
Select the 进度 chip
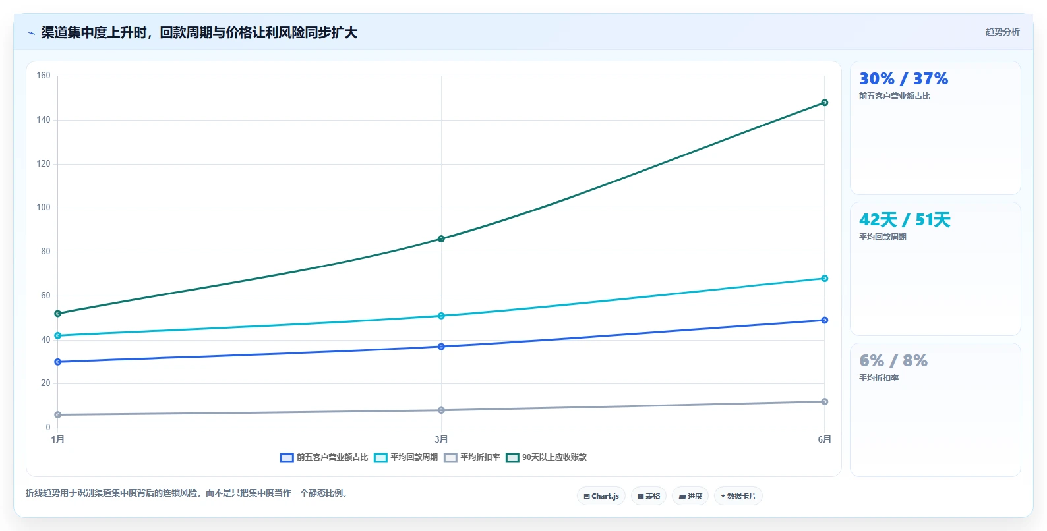click(x=690, y=496)
